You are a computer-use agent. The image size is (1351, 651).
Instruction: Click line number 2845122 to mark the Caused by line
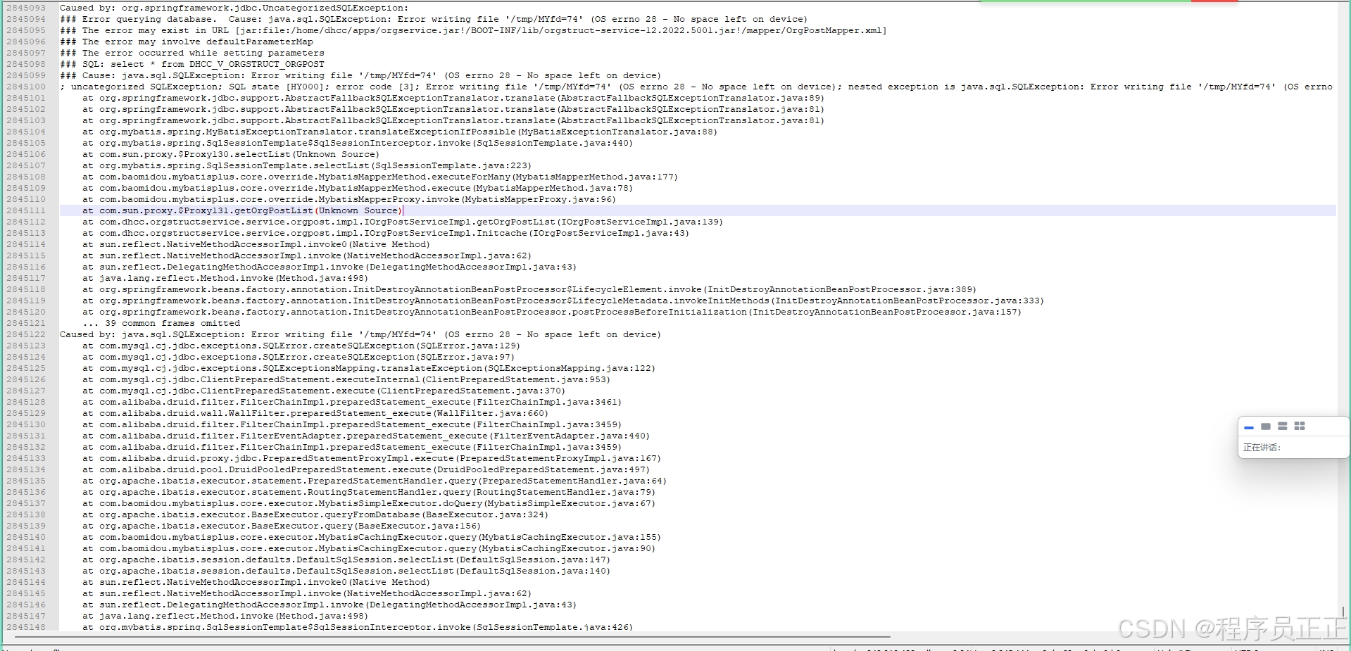coord(27,334)
